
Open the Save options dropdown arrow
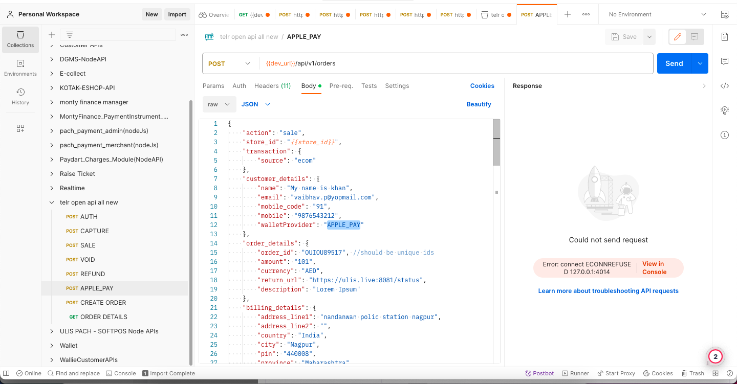(649, 37)
